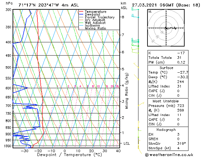Click the Surface section header
The height and width of the screenshot is (157, 203).
166,68
